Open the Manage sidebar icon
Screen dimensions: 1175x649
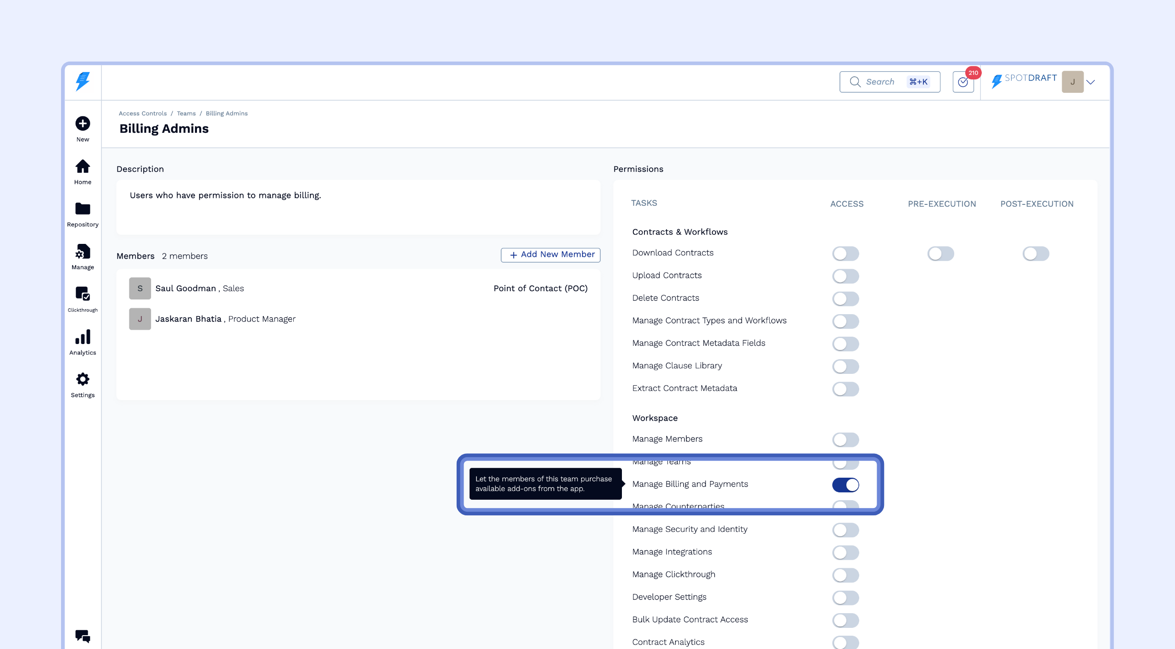pyautogui.click(x=83, y=252)
